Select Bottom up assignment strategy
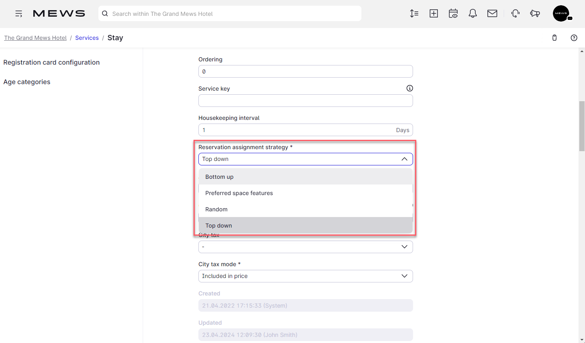Image resolution: width=585 pixels, height=343 pixels. point(220,177)
